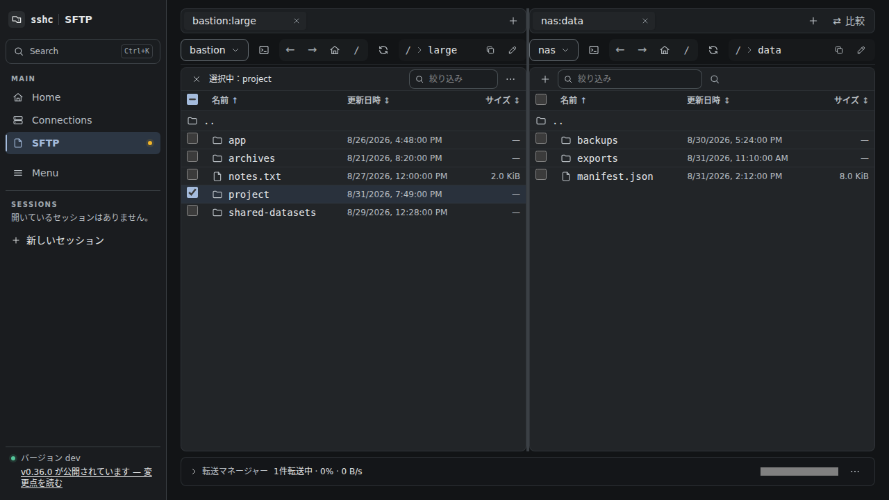Sort nas pane by 更新日時
The image size is (889, 500).
click(708, 100)
